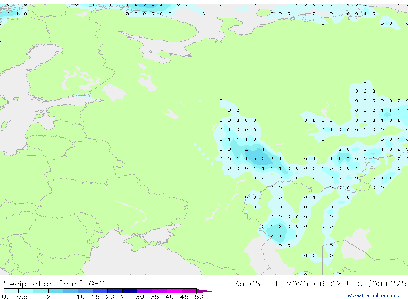Click the "06..09 UTC" time text
The image size is (408, 299).
338,284
